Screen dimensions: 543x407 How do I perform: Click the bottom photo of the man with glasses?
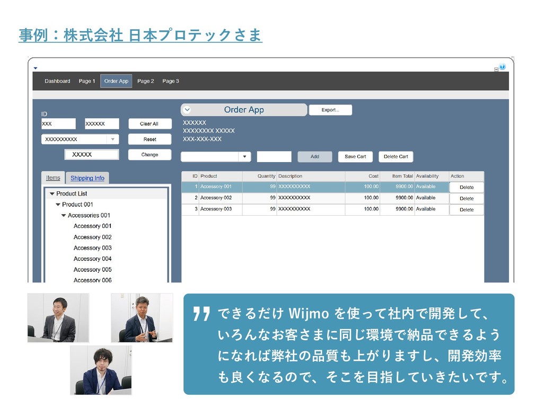coord(101,370)
